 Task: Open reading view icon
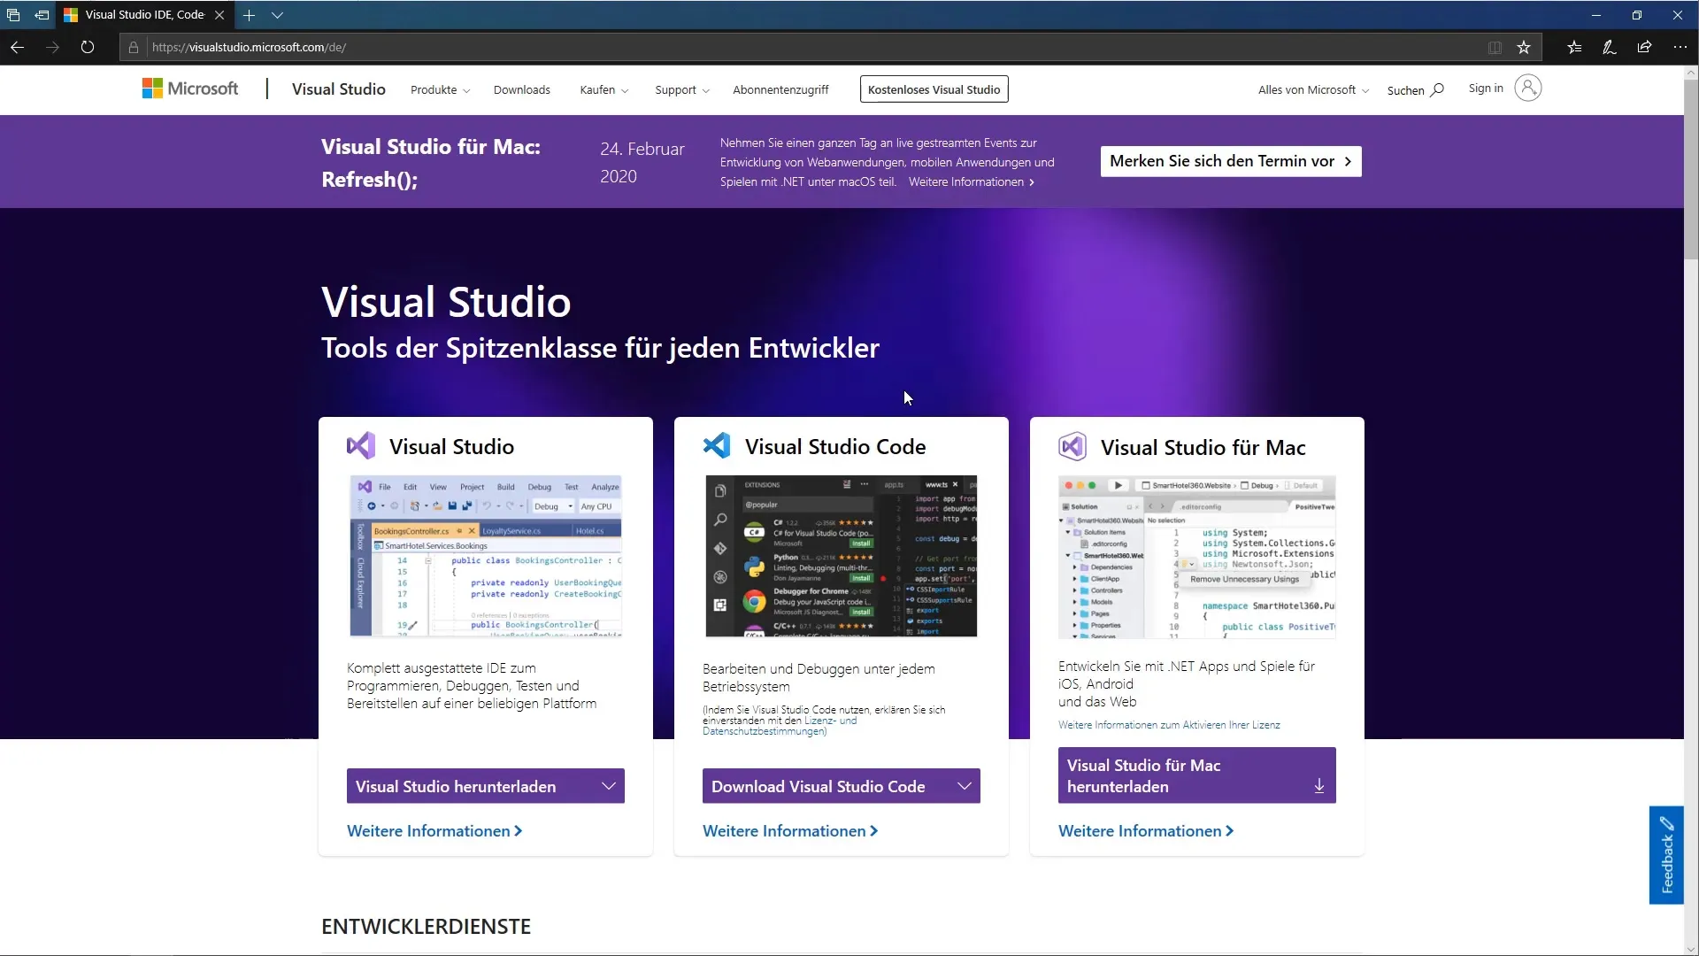point(1495,48)
